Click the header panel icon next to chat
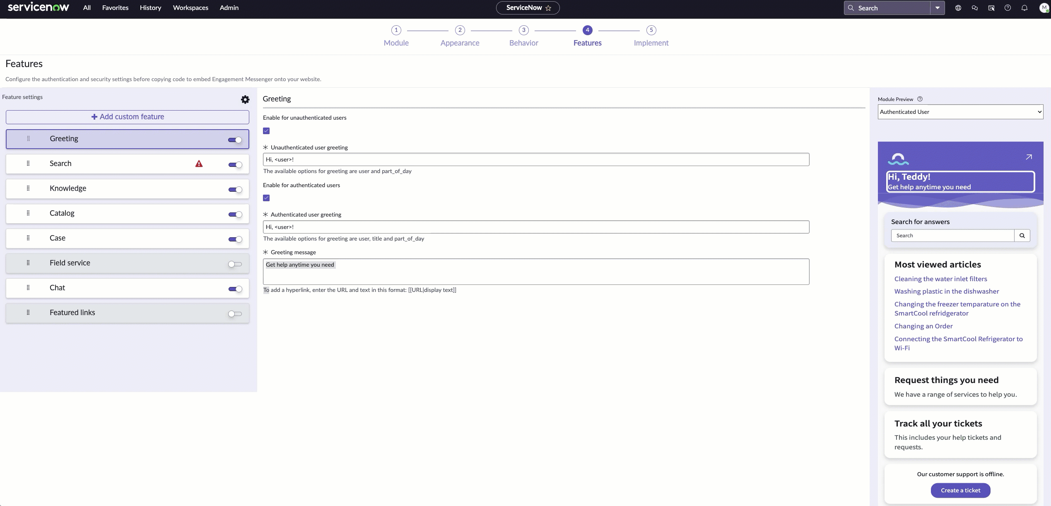The height and width of the screenshot is (506, 1051). [x=991, y=8]
